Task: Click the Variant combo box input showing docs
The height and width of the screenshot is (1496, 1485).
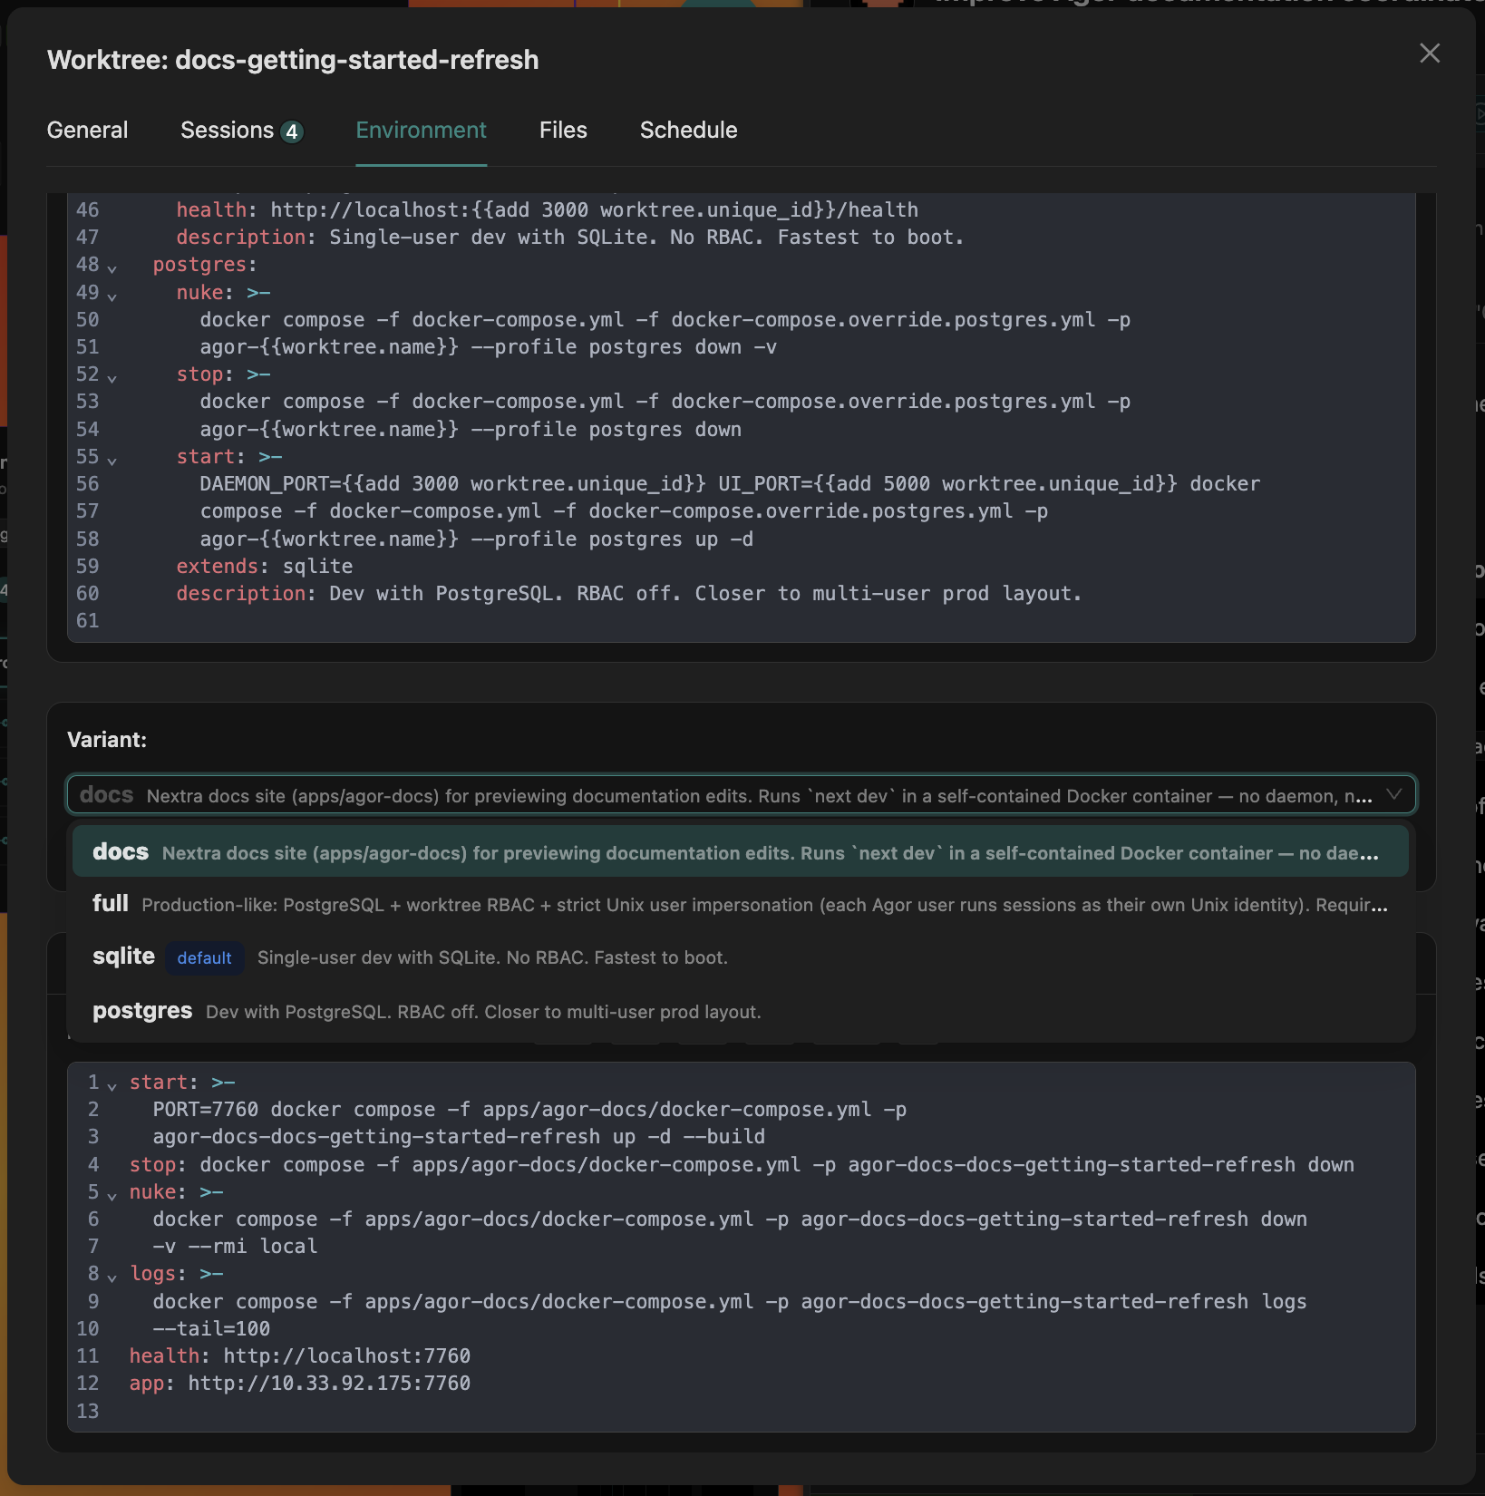Action: (741, 795)
